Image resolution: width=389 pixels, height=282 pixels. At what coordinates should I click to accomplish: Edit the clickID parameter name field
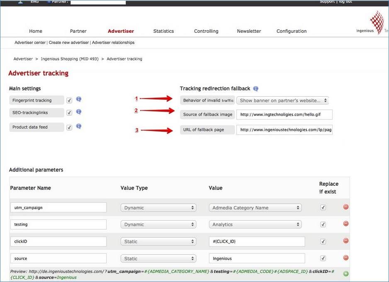click(x=58, y=242)
